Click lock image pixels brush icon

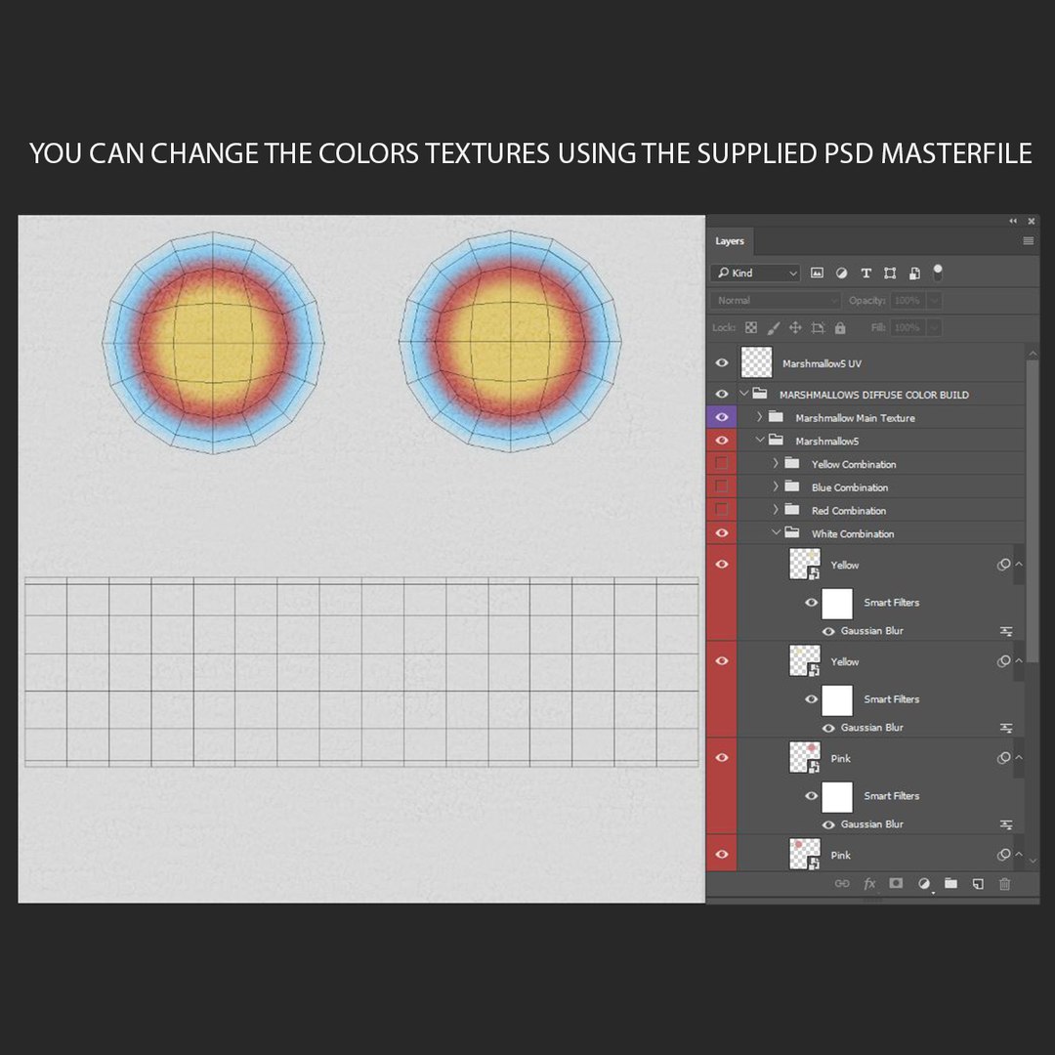point(773,327)
